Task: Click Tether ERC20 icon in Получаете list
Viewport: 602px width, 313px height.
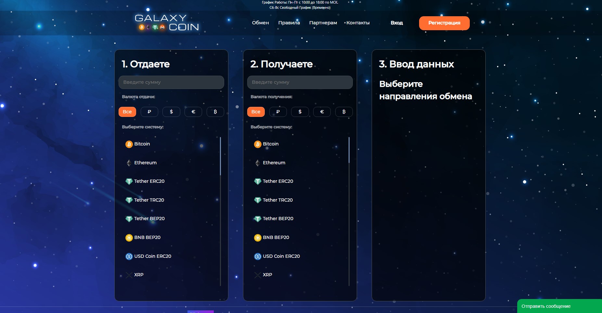Action: tap(258, 182)
